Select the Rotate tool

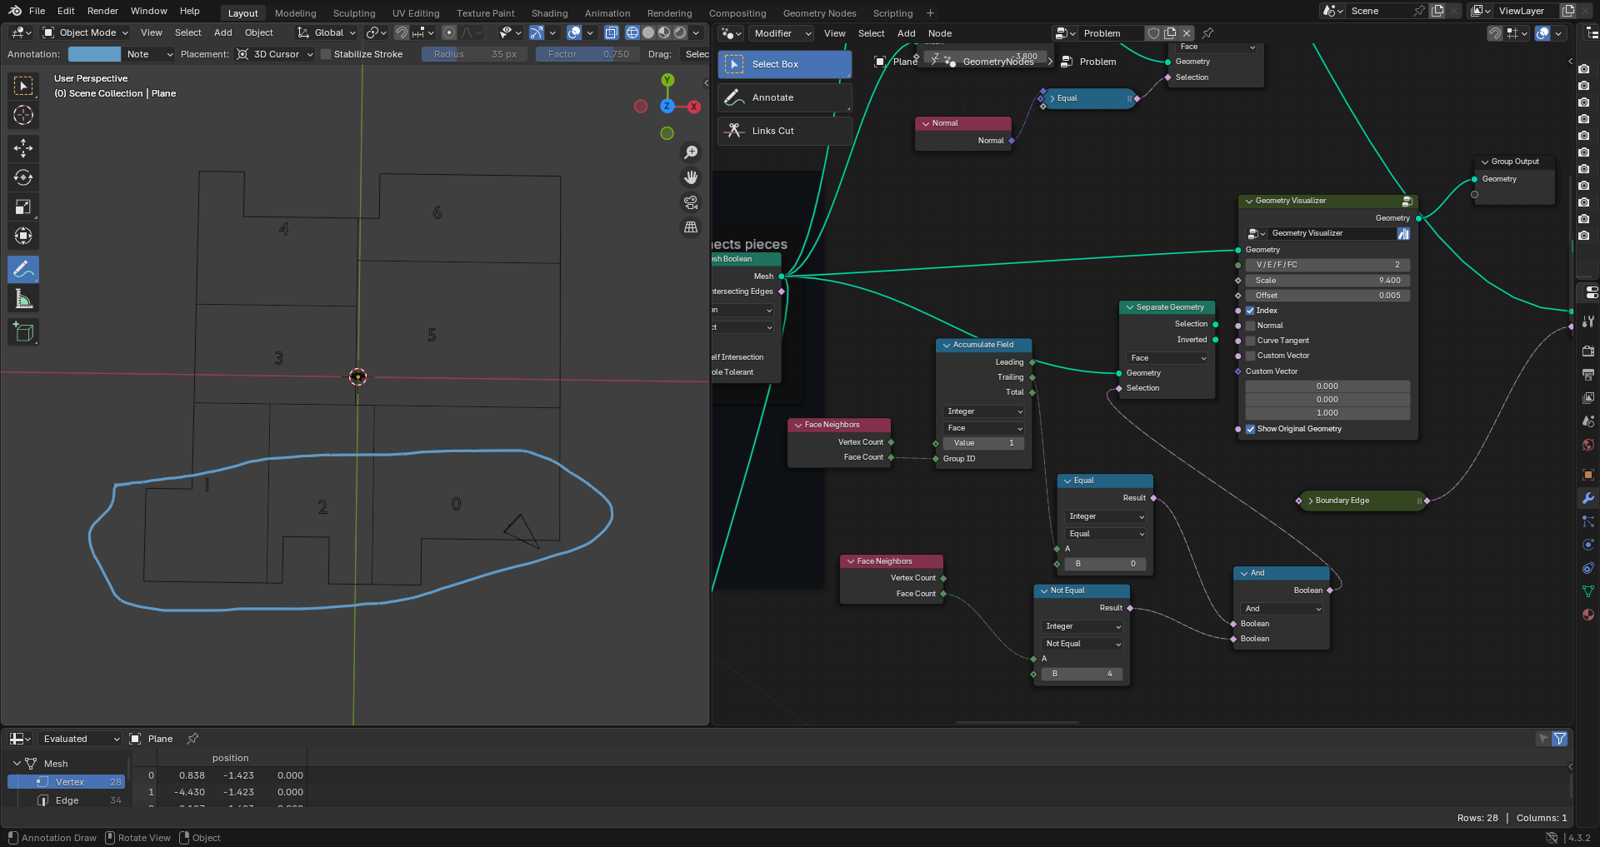point(23,177)
